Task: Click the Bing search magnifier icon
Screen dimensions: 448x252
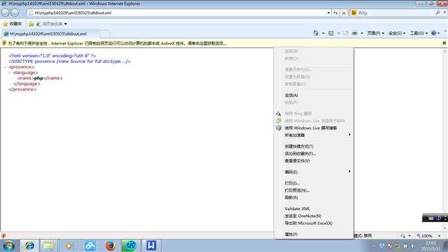Action: [438, 12]
